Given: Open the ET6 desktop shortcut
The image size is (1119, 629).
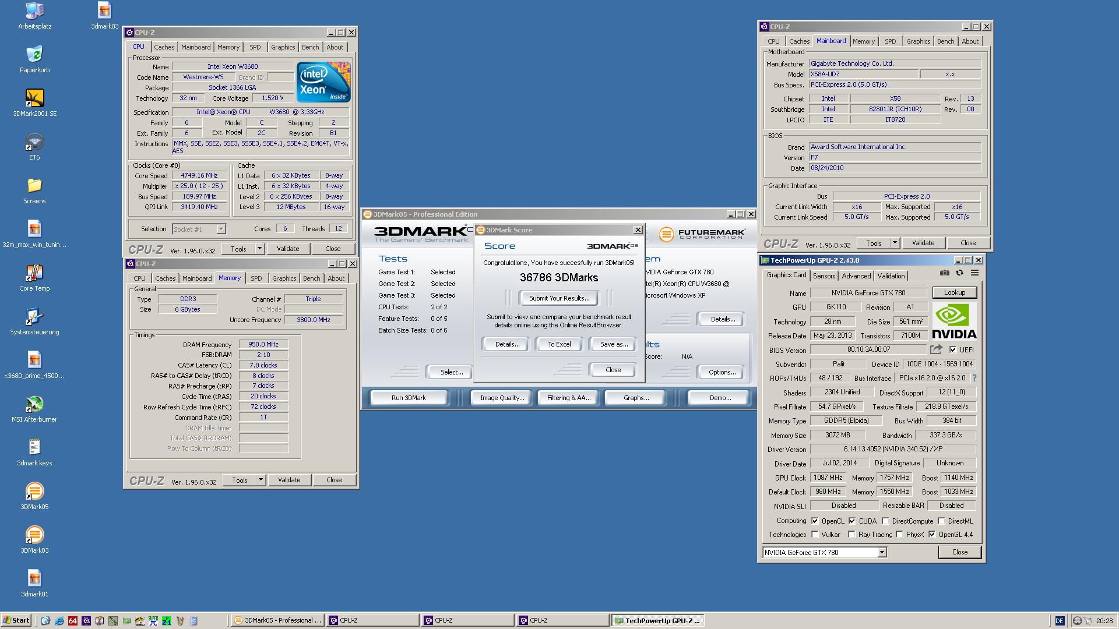Looking at the screenshot, I should click(34, 147).
